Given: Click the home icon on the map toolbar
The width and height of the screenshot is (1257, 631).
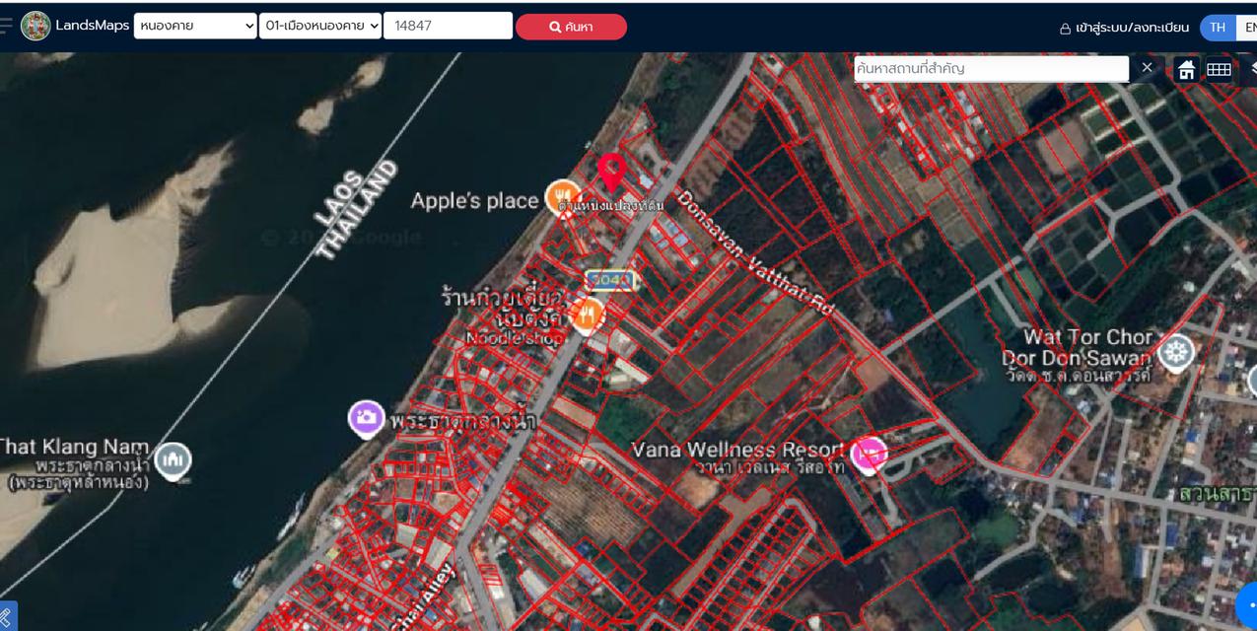Looking at the screenshot, I should 1187,69.
